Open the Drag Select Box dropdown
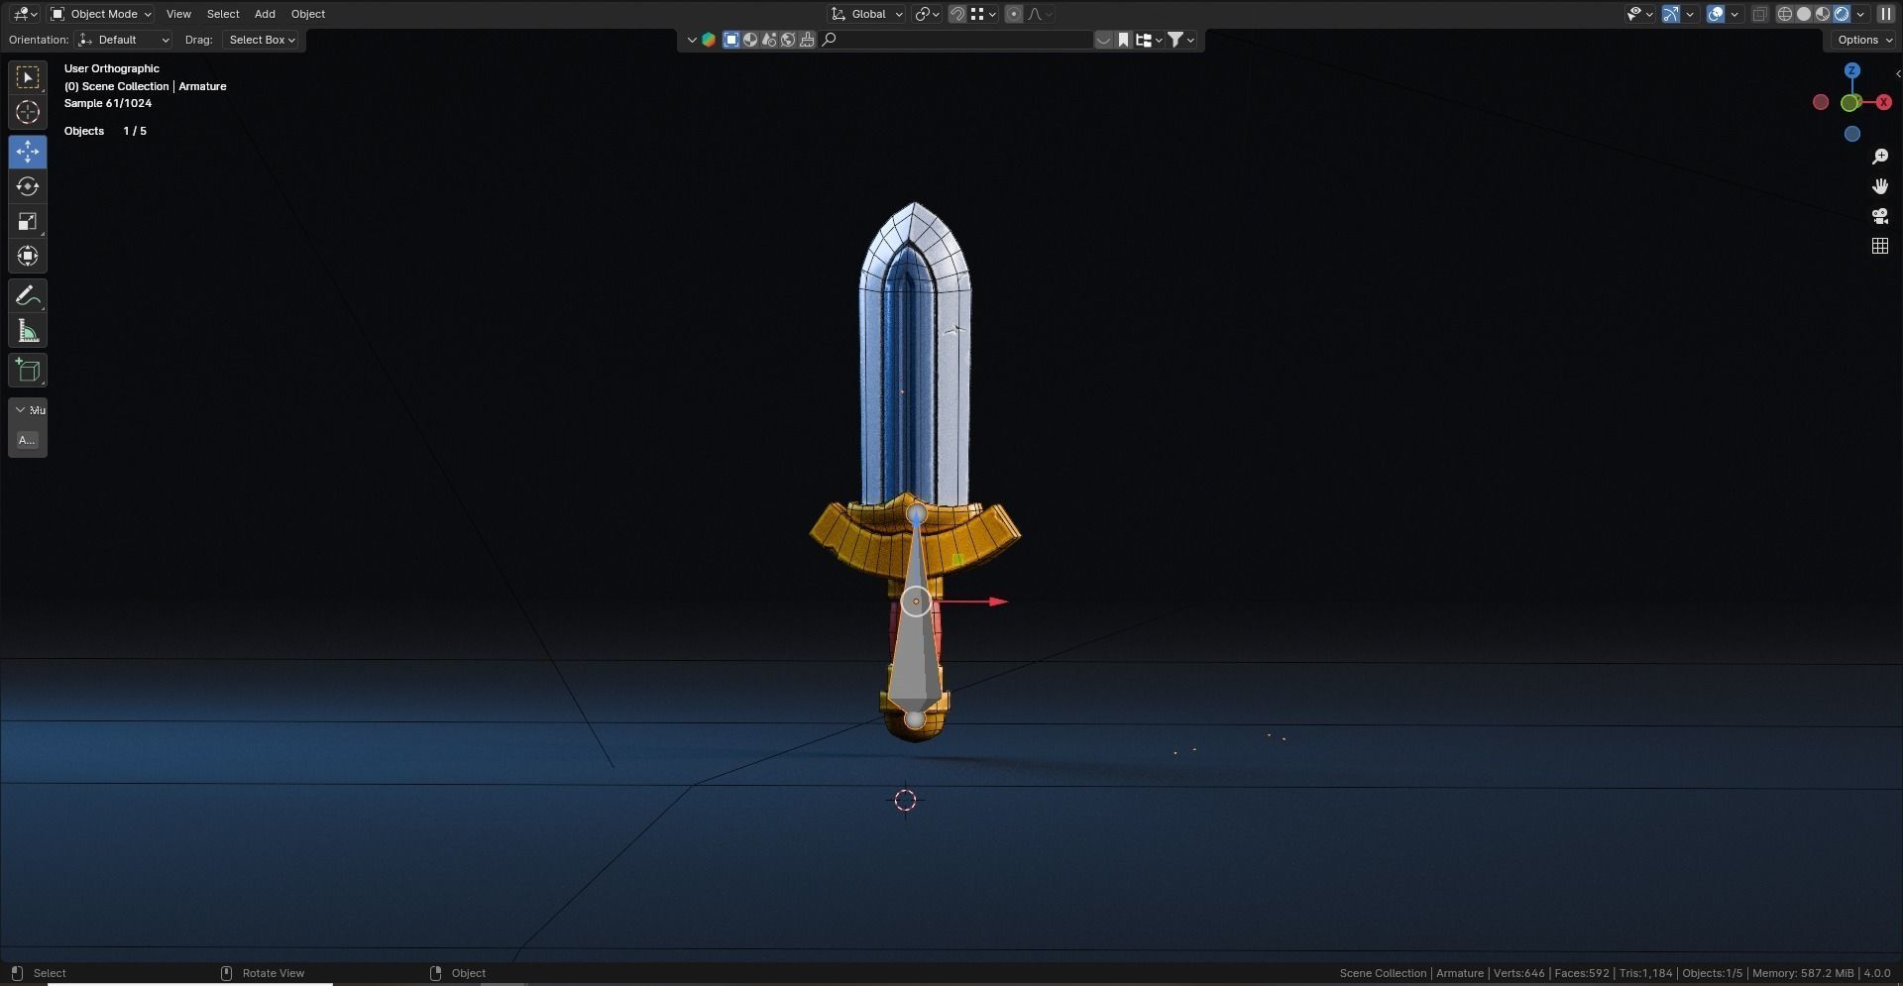This screenshot has width=1903, height=986. (262, 40)
